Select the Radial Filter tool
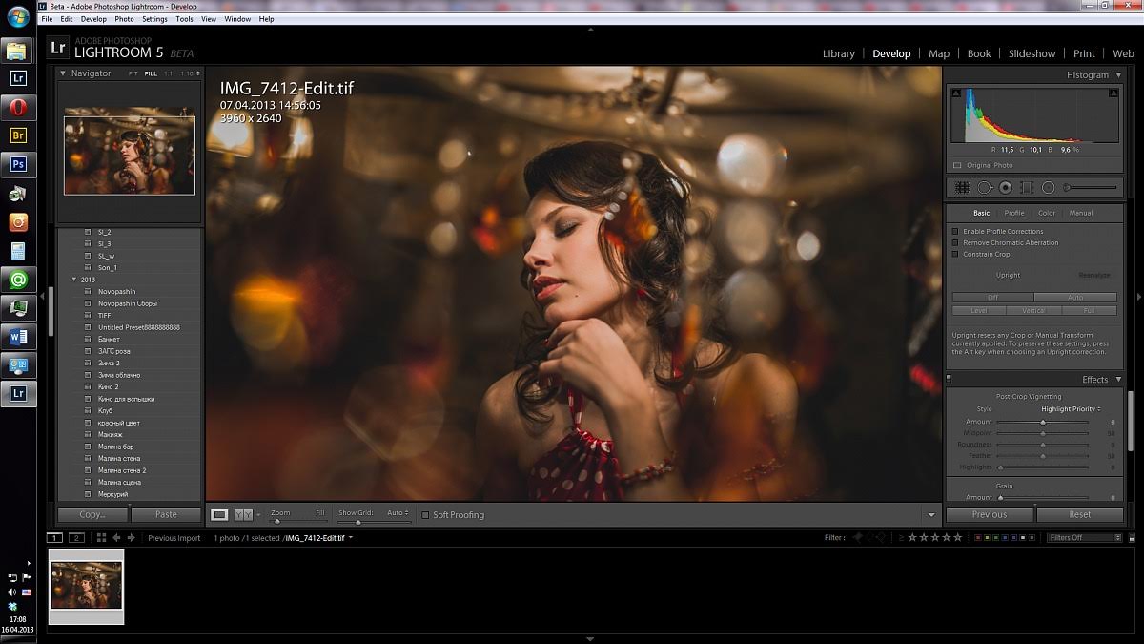The width and height of the screenshot is (1144, 644). [1048, 188]
